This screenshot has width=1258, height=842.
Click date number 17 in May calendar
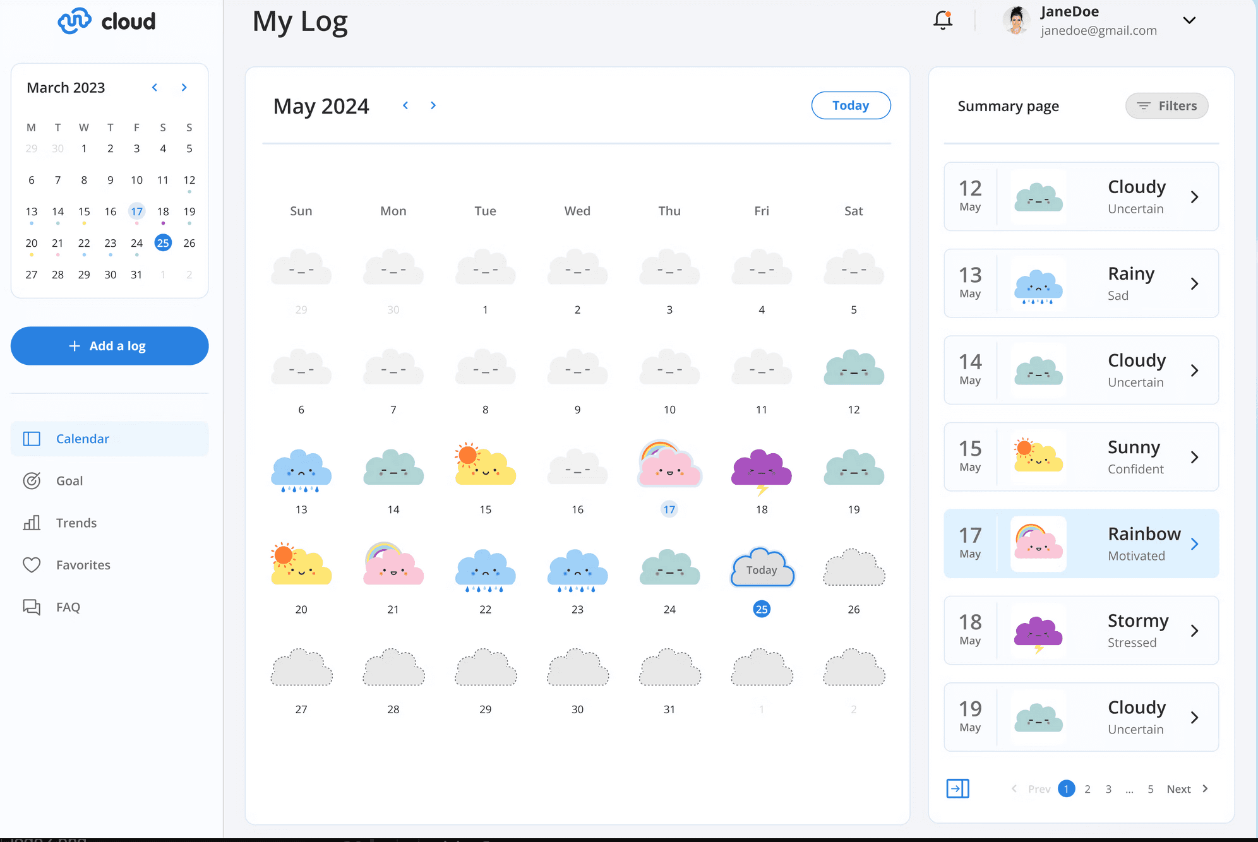coord(669,509)
